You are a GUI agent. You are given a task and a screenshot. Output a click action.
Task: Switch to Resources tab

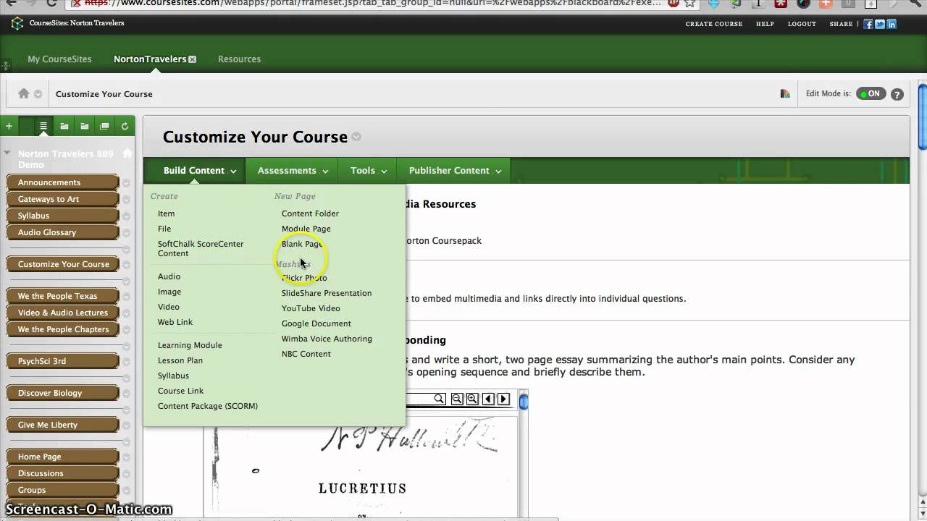239,59
